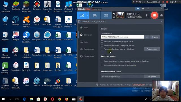Screen dimensions: 181x102
Task: Open the Корзина recycle bin
Action: click(5, 36)
